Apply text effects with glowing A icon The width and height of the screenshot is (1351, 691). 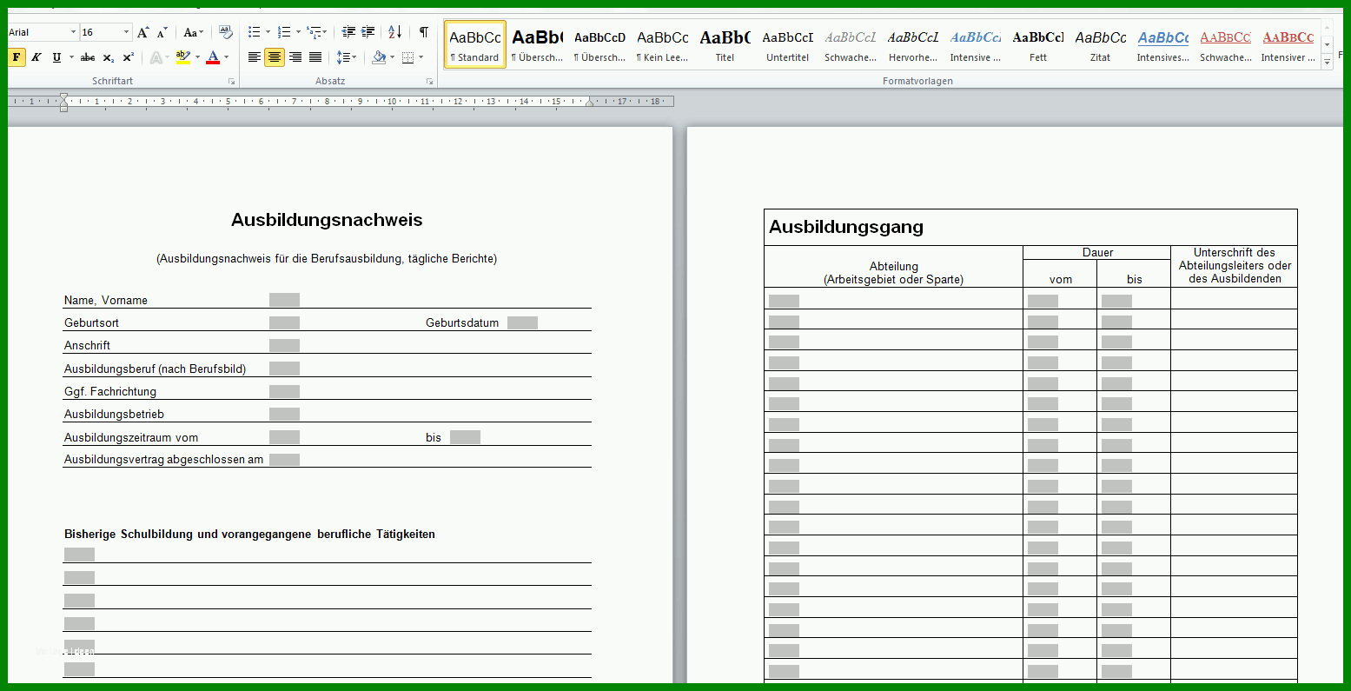[156, 57]
